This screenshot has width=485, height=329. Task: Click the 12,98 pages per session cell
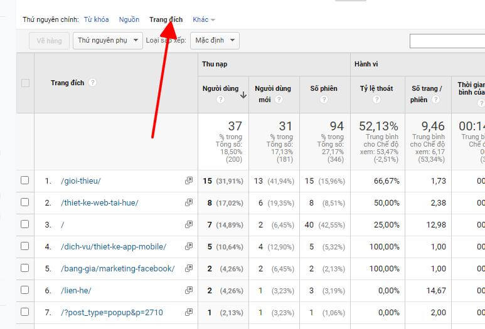tap(436, 224)
